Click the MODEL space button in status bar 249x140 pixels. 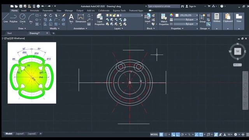[154, 135]
